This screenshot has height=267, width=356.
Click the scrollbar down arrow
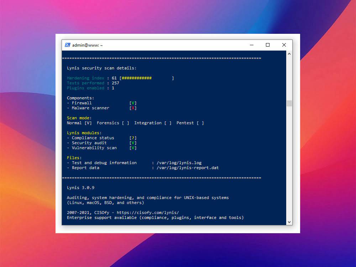(x=289, y=222)
